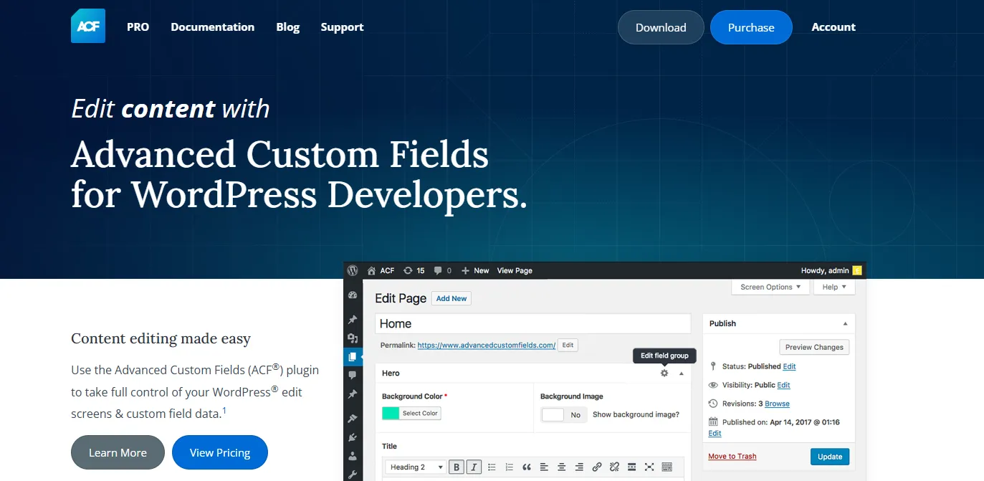Insert blockquote using the quote icon
Screen dimensions: 984x481
click(x=527, y=467)
